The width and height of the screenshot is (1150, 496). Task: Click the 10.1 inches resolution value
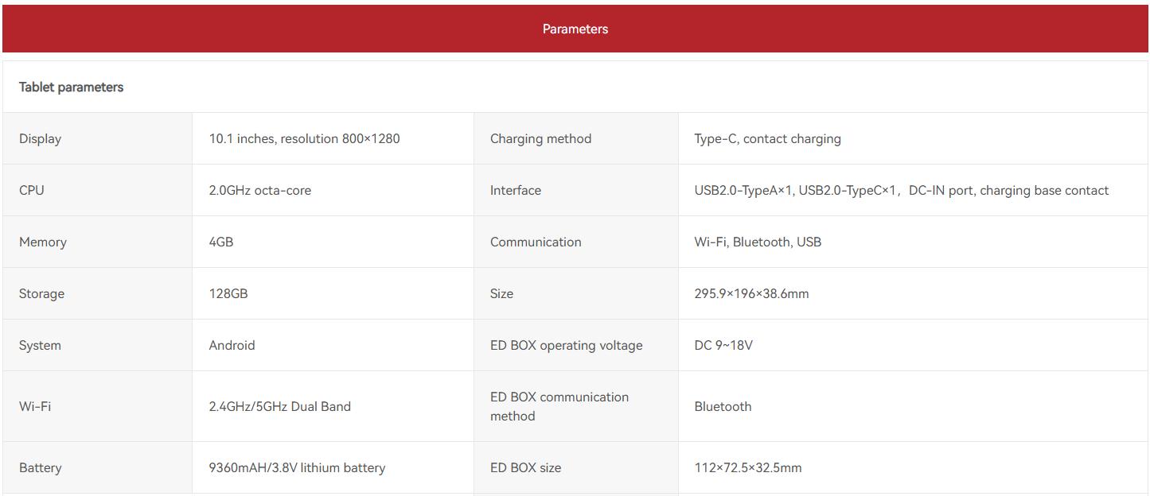[304, 139]
